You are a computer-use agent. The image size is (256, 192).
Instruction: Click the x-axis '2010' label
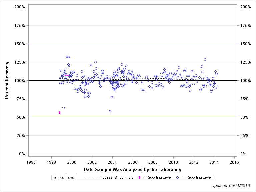pyautogui.click(x=173, y=162)
